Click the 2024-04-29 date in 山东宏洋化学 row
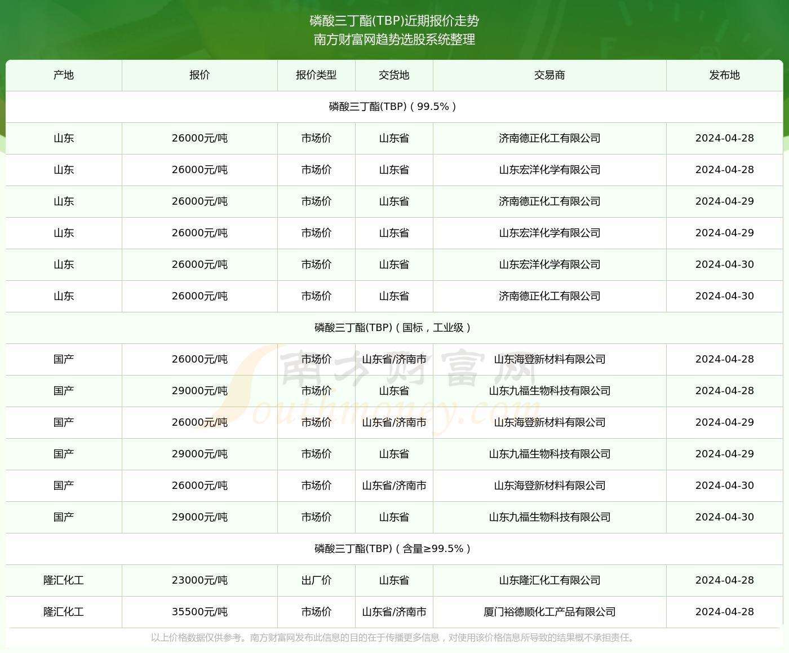This screenshot has height=653, width=789. point(725,233)
